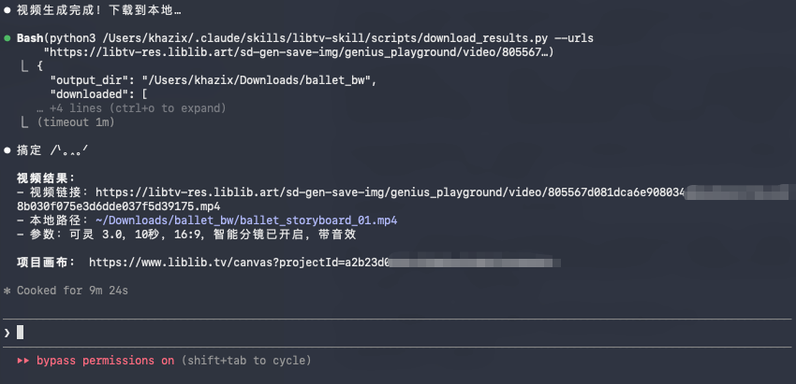Image resolution: width=796 pixels, height=384 pixels.
Task: Click the asterisk icon before Cooked for 9m 24s
Action: pos(7,292)
